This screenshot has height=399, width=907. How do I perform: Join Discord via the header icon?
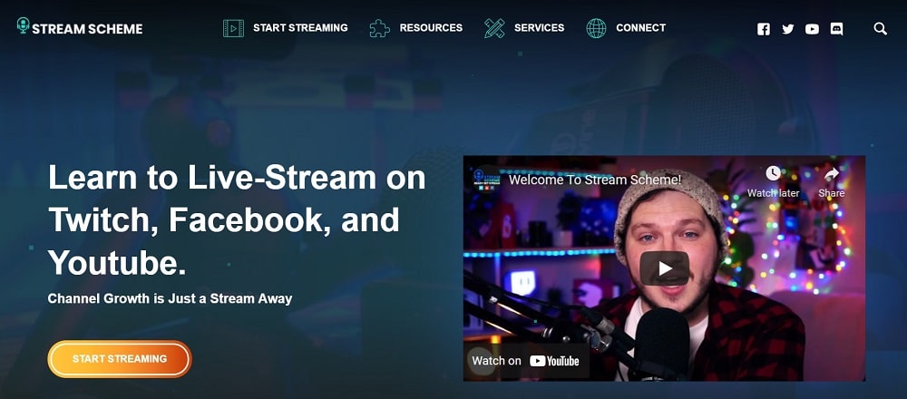tap(836, 29)
